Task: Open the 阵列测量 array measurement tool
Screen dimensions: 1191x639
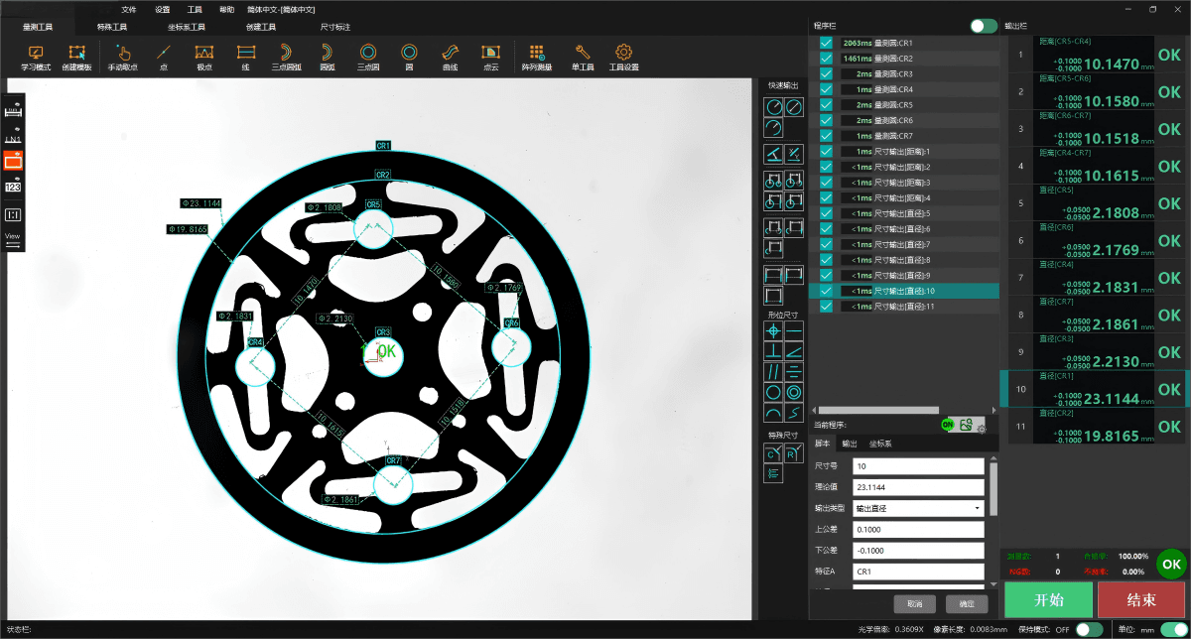Action: (x=536, y=57)
